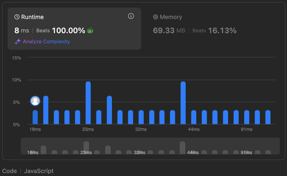Click the clock icon beside Runtime
Viewport: 287px width, 176px height.
tap(17, 17)
